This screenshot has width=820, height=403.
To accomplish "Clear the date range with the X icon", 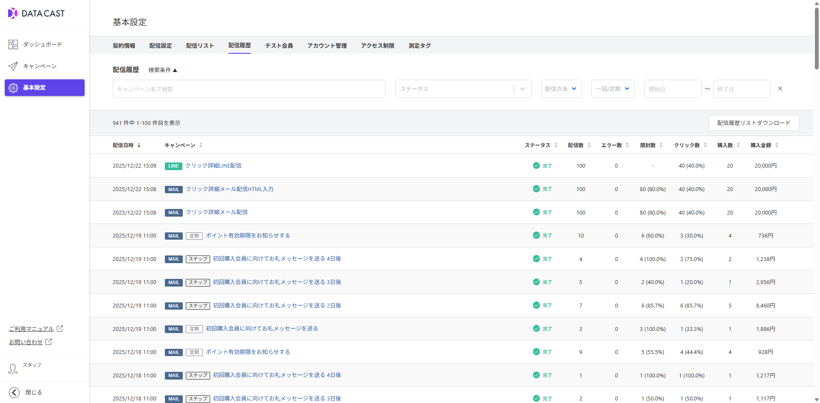I will pyautogui.click(x=780, y=89).
